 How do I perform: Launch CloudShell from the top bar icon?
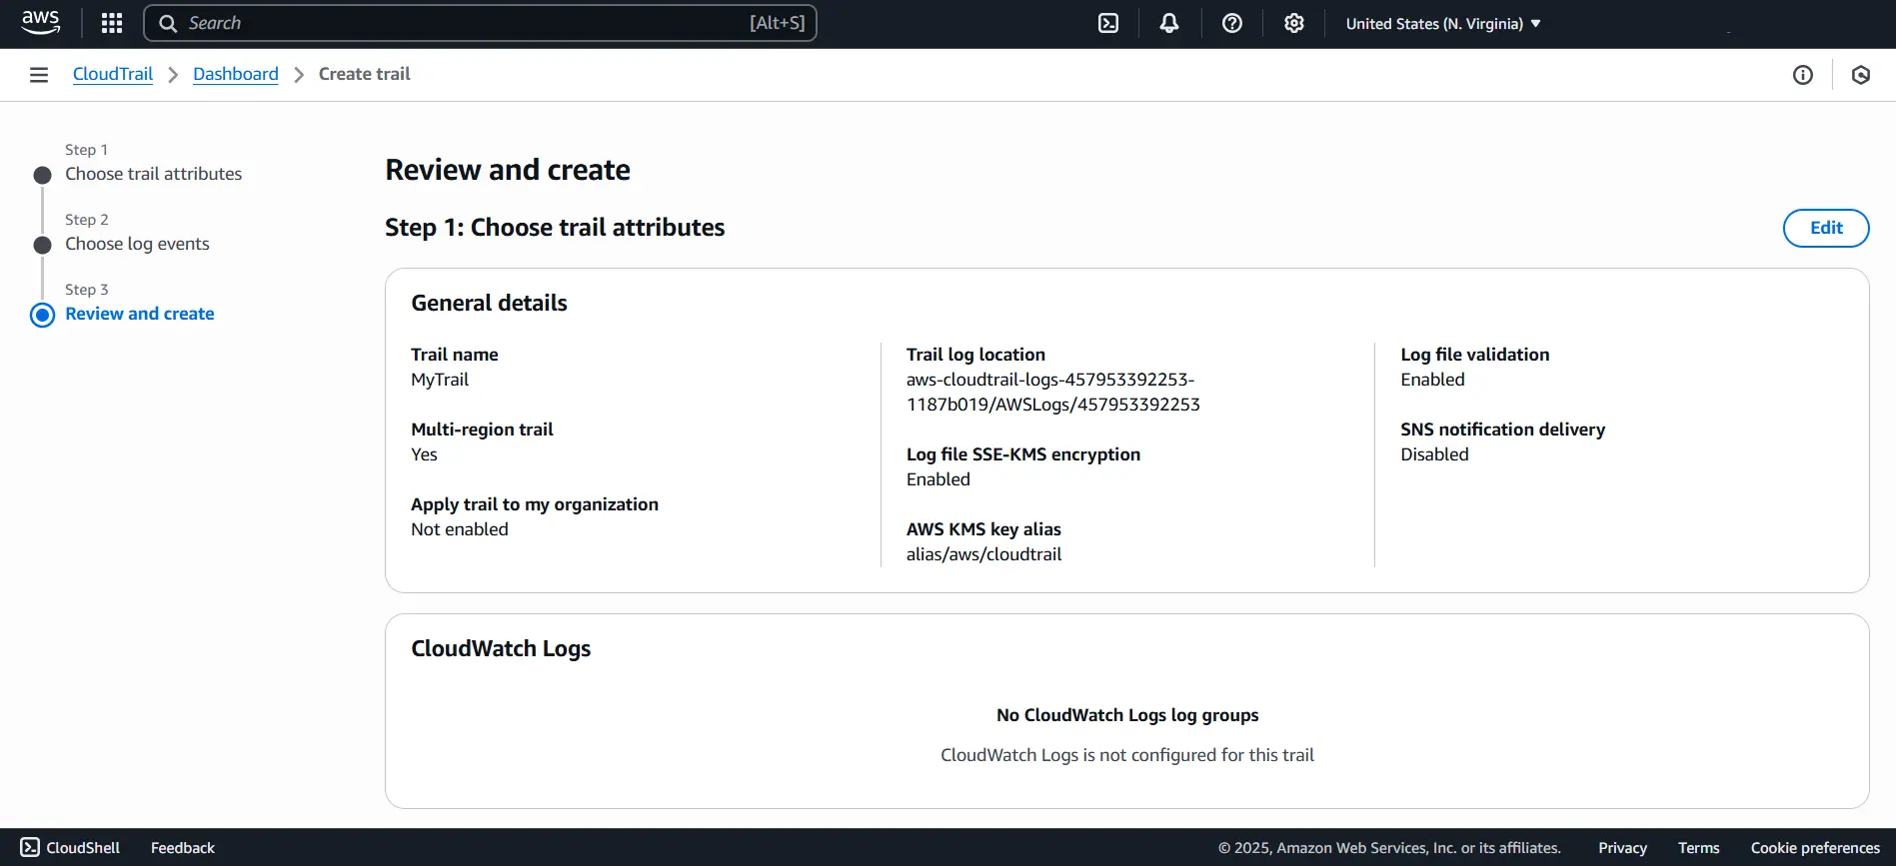pos(1108,23)
